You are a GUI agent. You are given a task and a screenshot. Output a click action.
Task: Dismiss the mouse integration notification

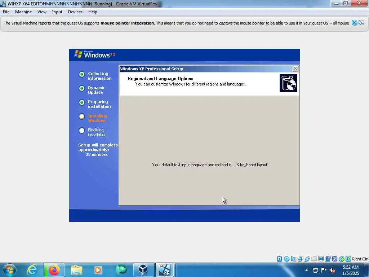[x=354, y=23]
